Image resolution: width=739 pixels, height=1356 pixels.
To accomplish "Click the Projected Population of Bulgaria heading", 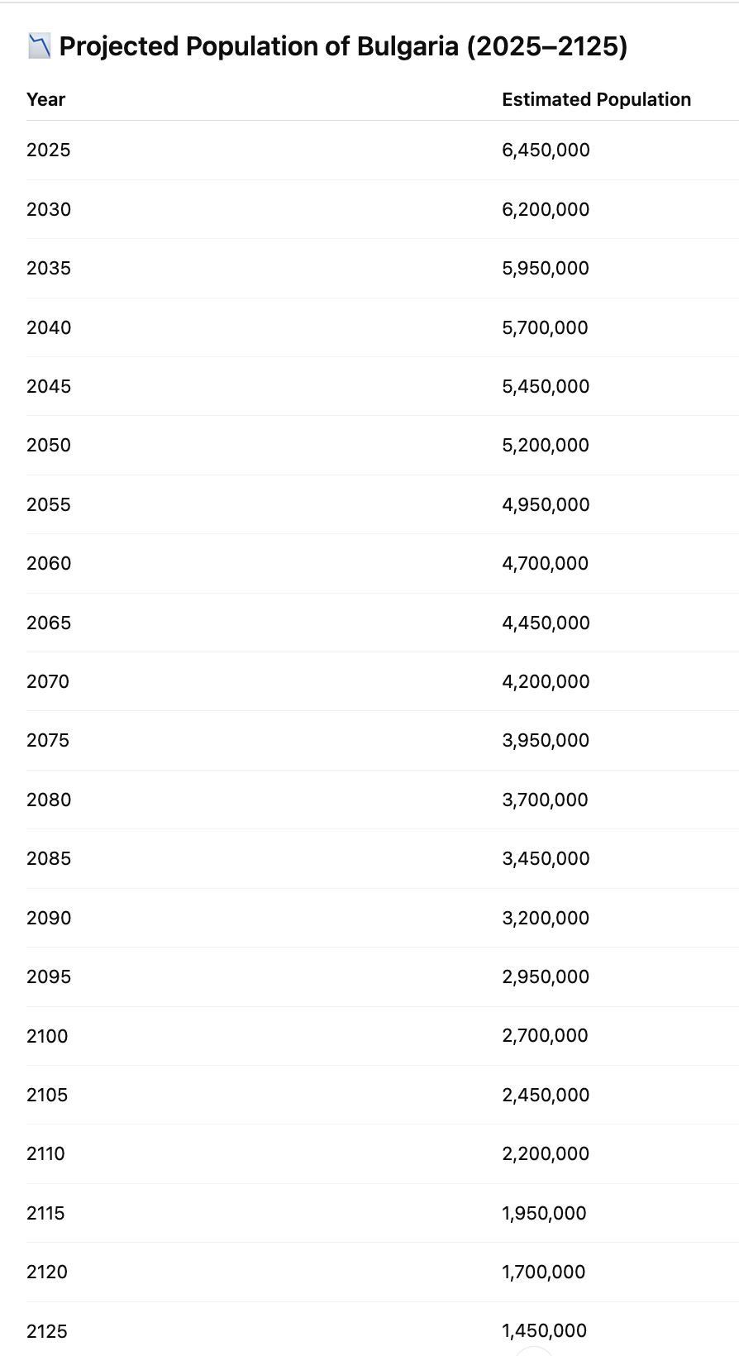I will (343, 46).
